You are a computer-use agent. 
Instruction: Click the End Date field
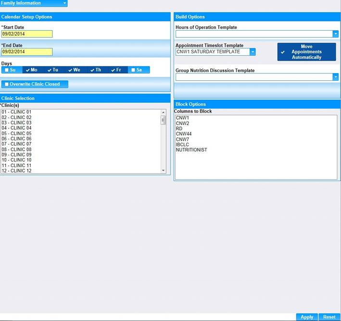[x=26, y=52]
